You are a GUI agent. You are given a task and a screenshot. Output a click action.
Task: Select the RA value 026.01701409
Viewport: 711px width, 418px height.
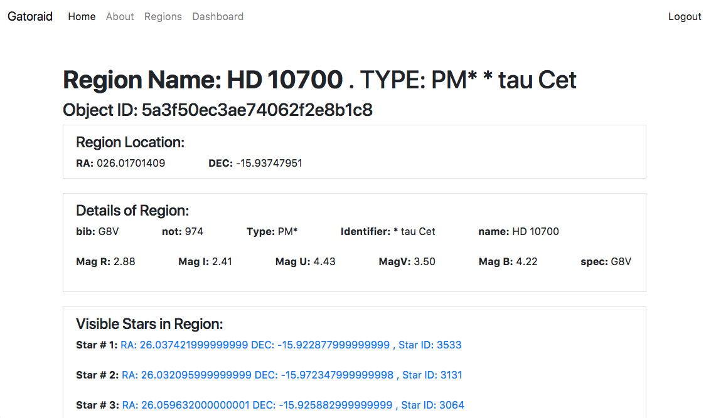coord(131,163)
